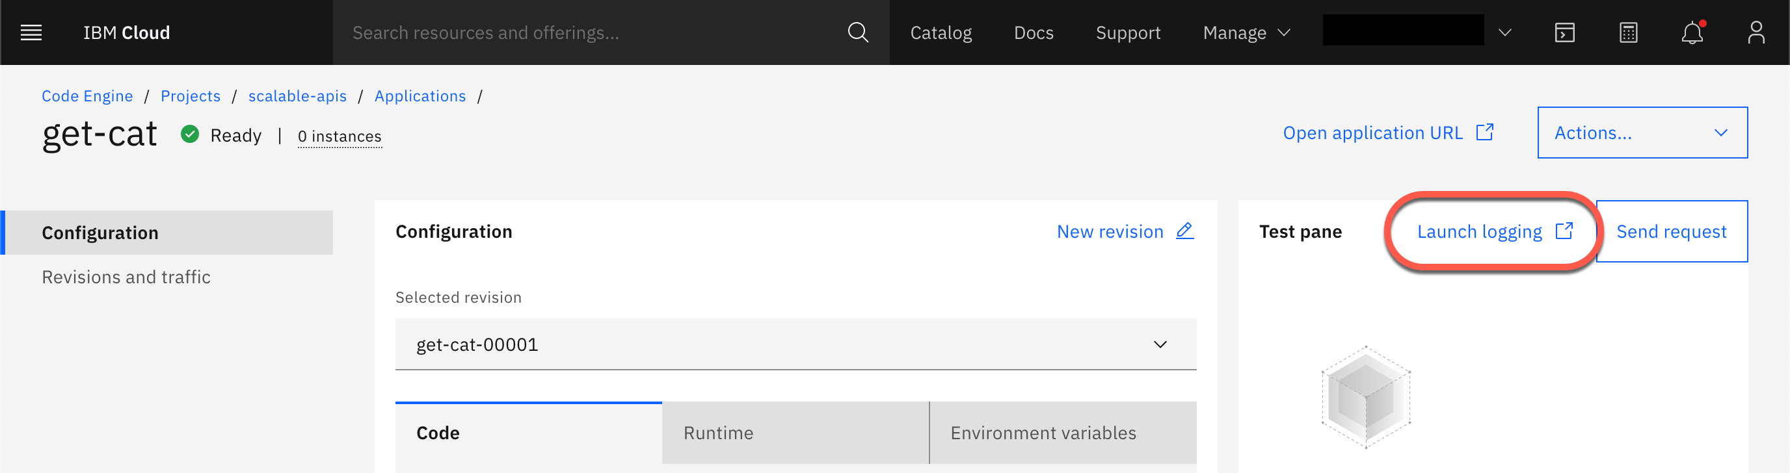Click the edit pencil next to New revision
Image resolution: width=1790 pixels, height=473 pixels.
click(x=1184, y=231)
